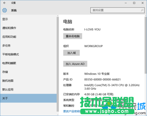147x116 pixels.
Task: Click the 系统类型 label
Action: click(69, 100)
